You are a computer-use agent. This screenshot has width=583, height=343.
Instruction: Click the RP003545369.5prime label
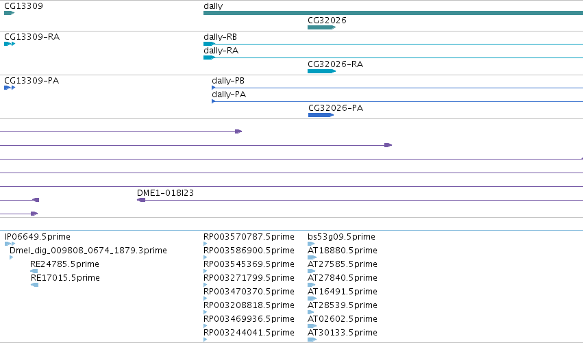tap(249, 264)
